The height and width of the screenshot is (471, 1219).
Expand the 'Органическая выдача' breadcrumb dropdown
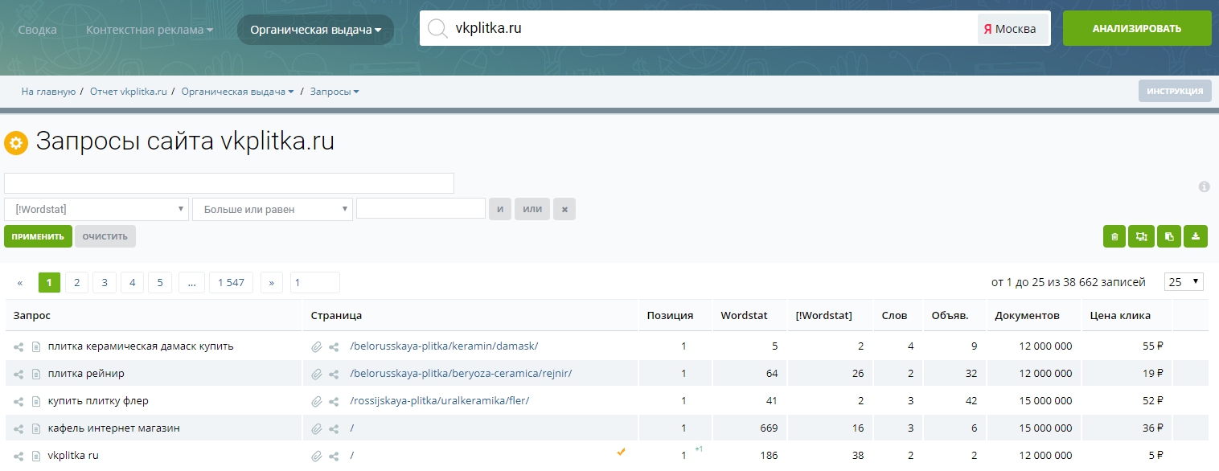click(237, 92)
